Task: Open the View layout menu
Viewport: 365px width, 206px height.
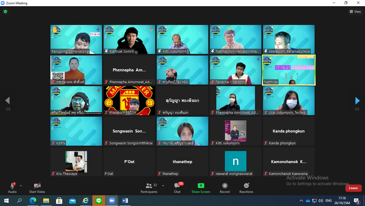Action: tap(355, 12)
